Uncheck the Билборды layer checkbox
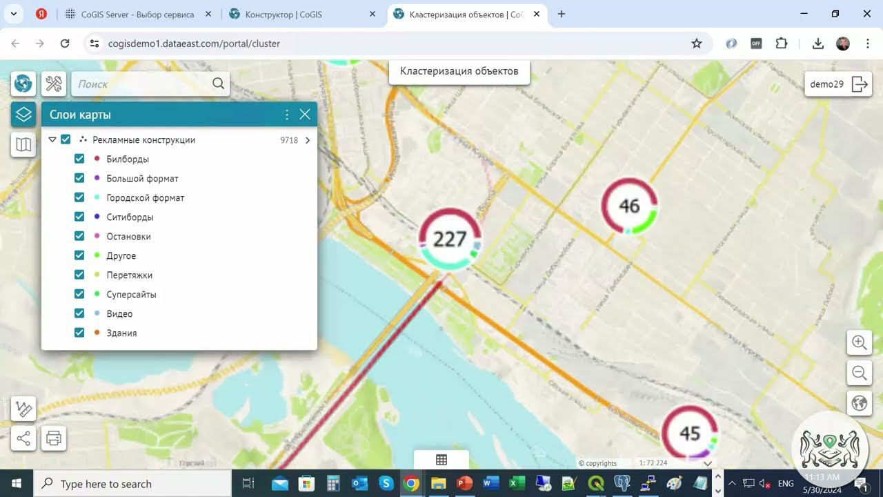The height and width of the screenshot is (497, 883). pyautogui.click(x=79, y=159)
